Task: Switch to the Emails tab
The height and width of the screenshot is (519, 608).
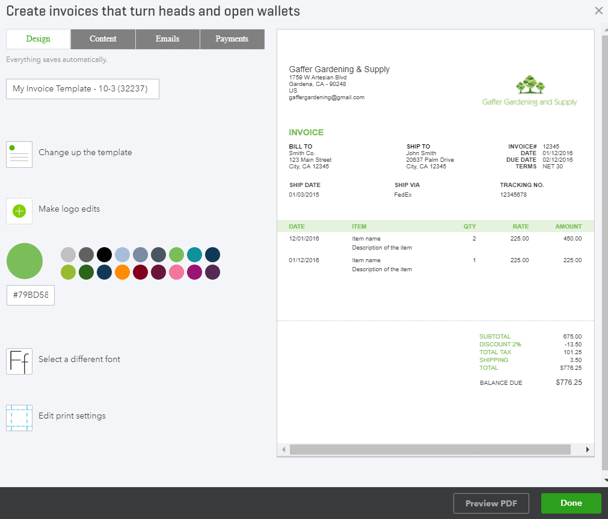Action: [x=167, y=38]
